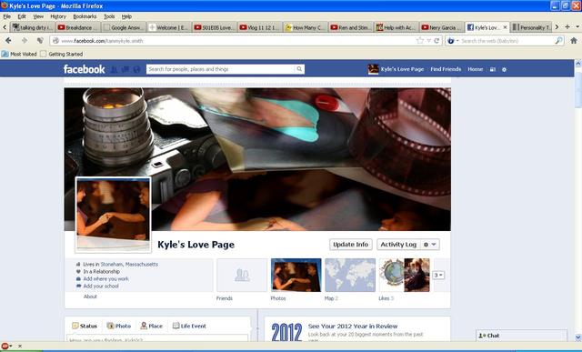
Task: Click the Photo camera icon in composer
Action: (110, 326)
